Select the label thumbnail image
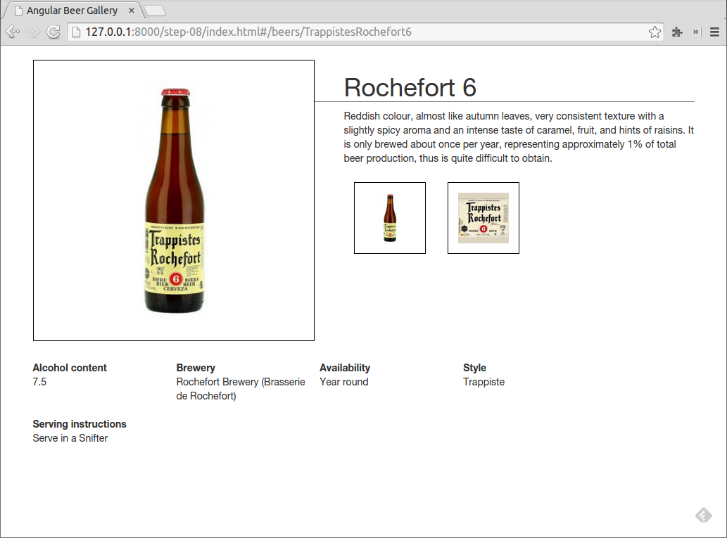This screenshot has height=538, width=727. pos(483,218)
